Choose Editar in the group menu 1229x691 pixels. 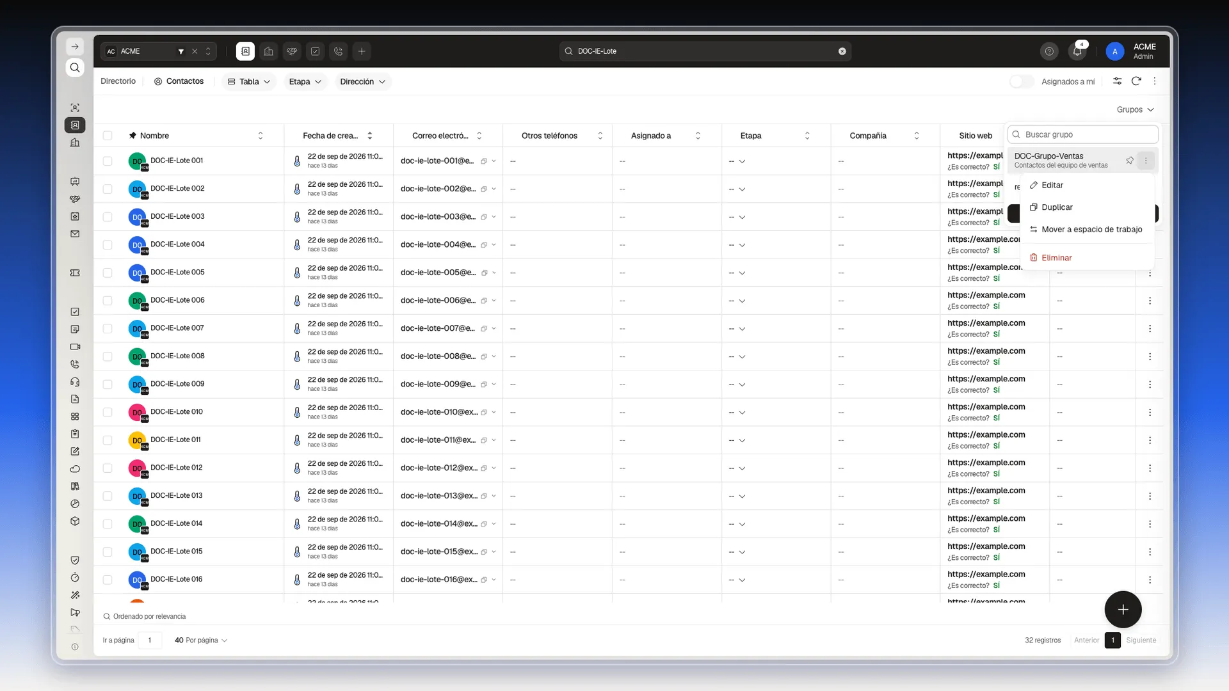pyautogui.click(x=1087, y=185)
